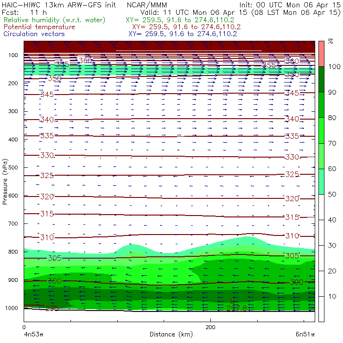Click the distance axis label '200'

210,327
